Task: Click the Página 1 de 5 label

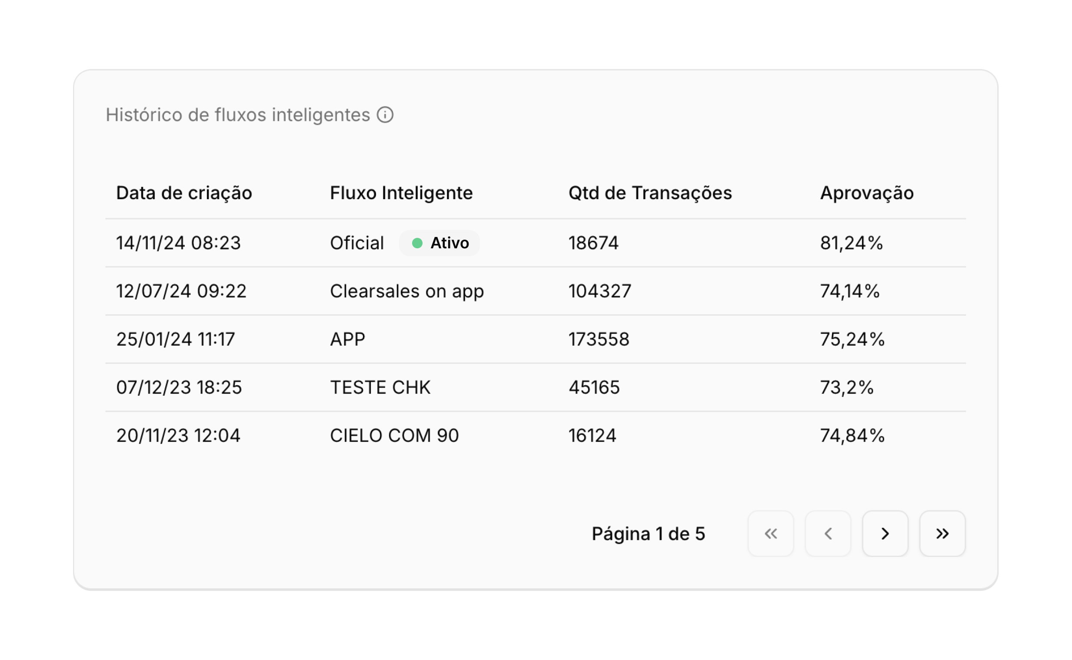Action: click(x=648, y=534)
